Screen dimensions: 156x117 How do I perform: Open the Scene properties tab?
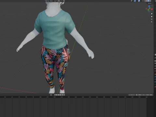tap(155, 69)
